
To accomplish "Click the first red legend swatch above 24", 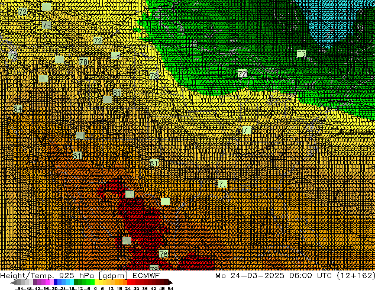I will click(129, 282).
